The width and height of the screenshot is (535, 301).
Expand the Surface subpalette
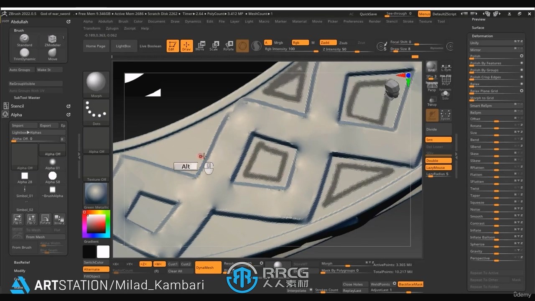pos(478,28)
